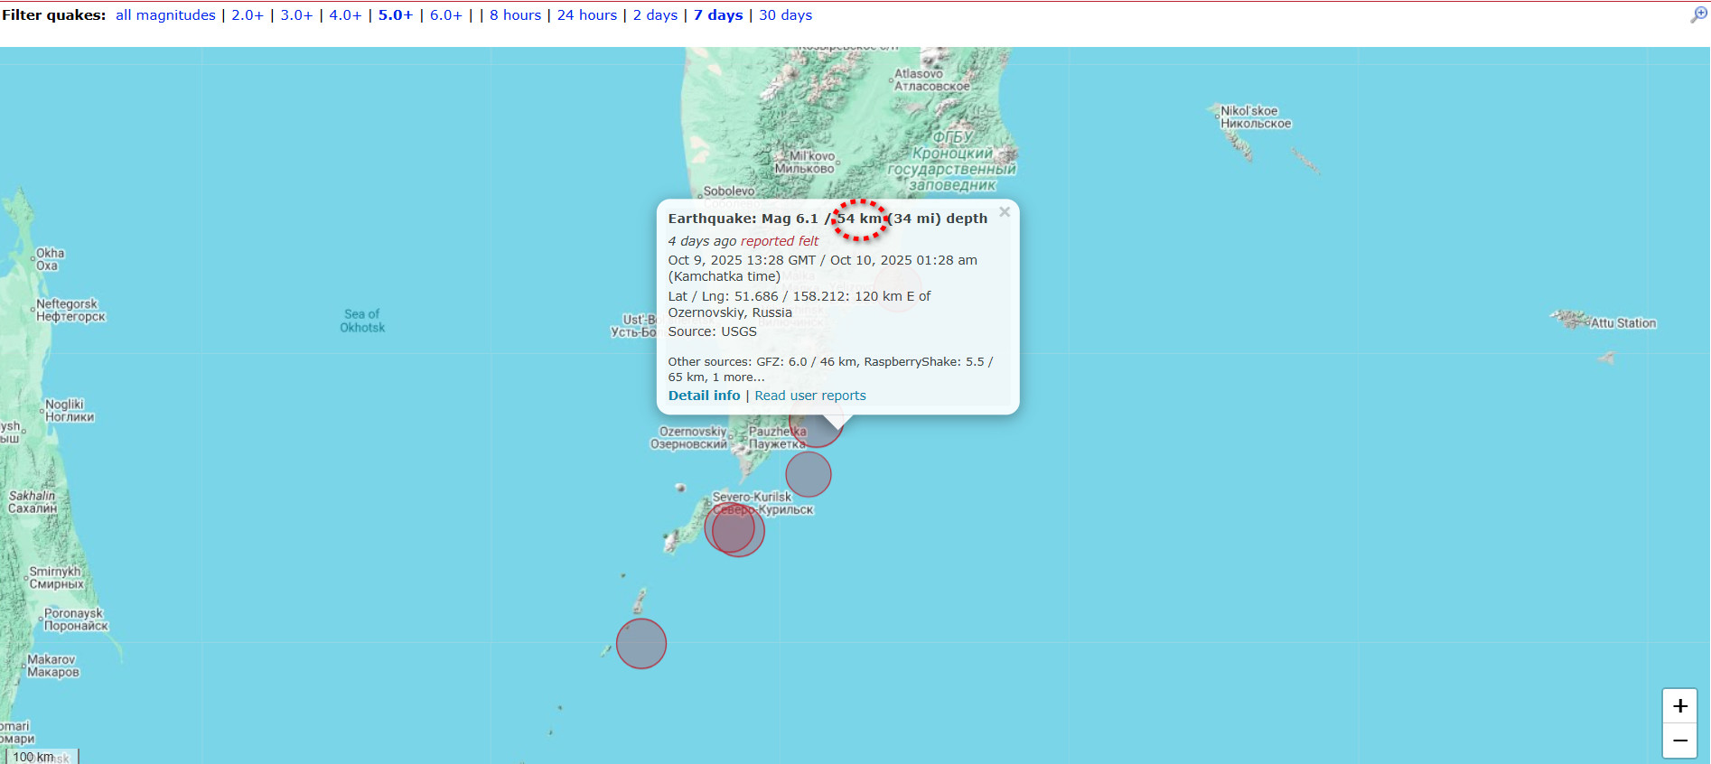Show quakes from past 24 hours
Viewport: 1711px width, 764px height.
tap(586, 15)
